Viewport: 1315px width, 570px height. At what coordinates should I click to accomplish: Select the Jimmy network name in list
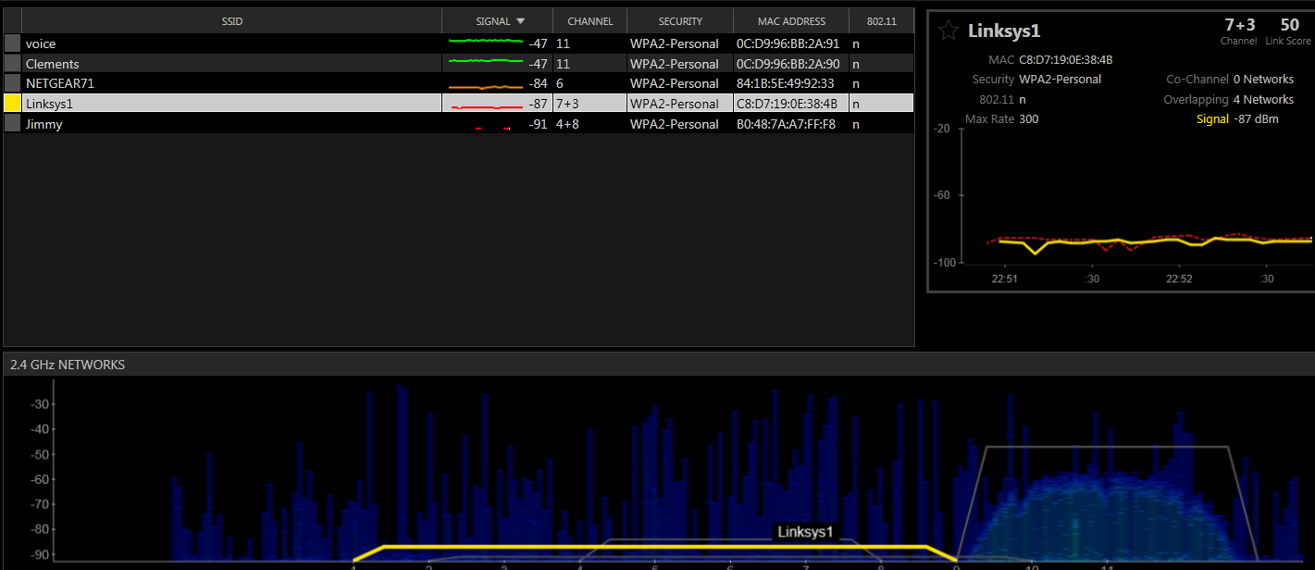point(44,124)
